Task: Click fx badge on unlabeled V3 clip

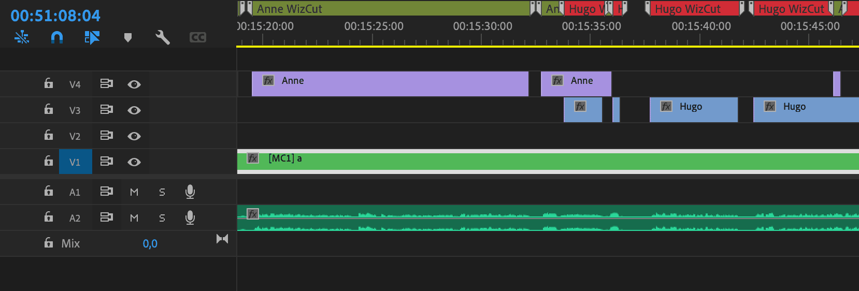Action: pyautogui.click(x=580, y=106)
